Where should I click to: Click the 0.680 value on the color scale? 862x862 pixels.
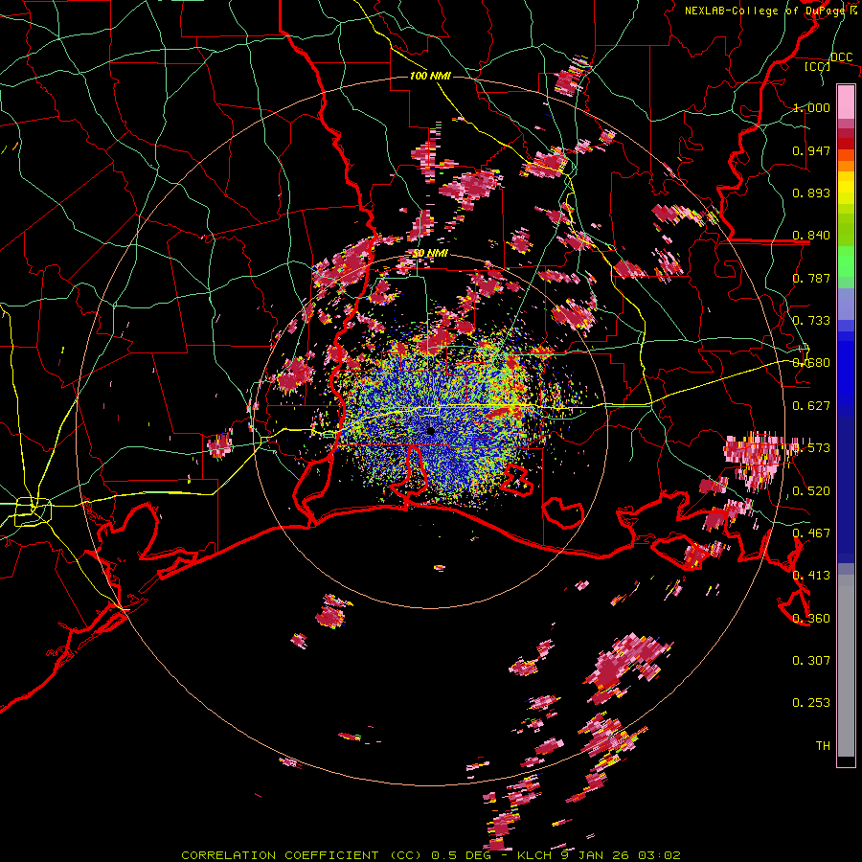click(811, 363)
